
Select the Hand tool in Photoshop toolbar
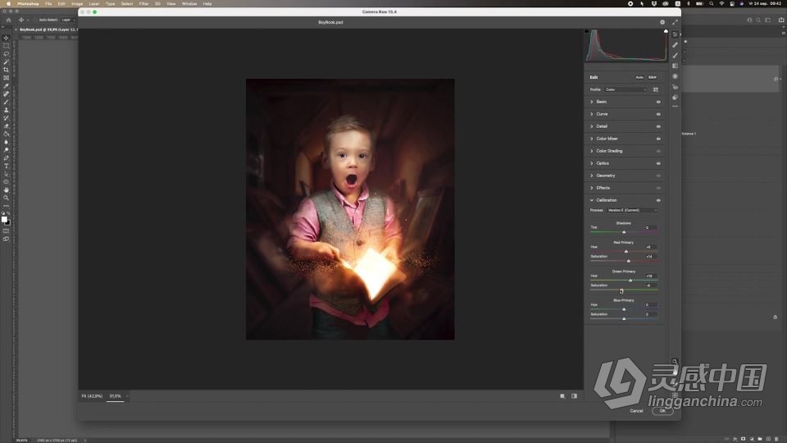tap(6, 190)
